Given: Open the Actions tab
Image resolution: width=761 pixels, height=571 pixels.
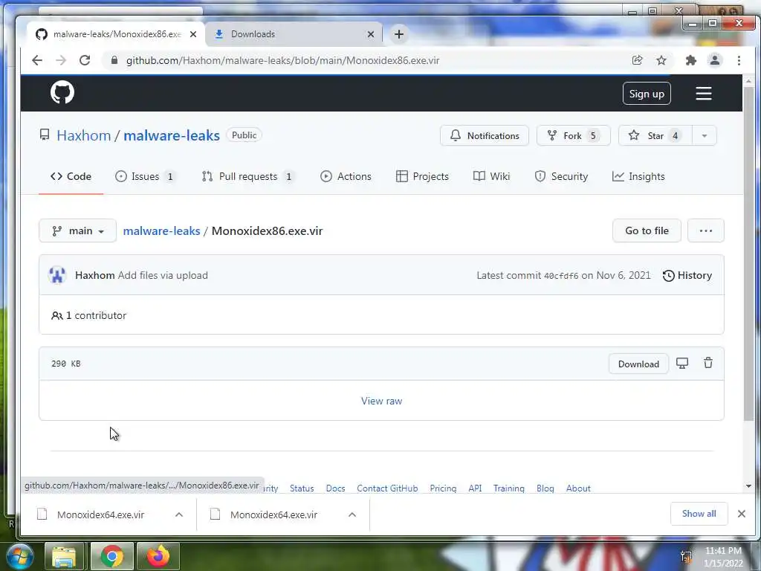Looking at the screenshot, I should tap(346, 176).
